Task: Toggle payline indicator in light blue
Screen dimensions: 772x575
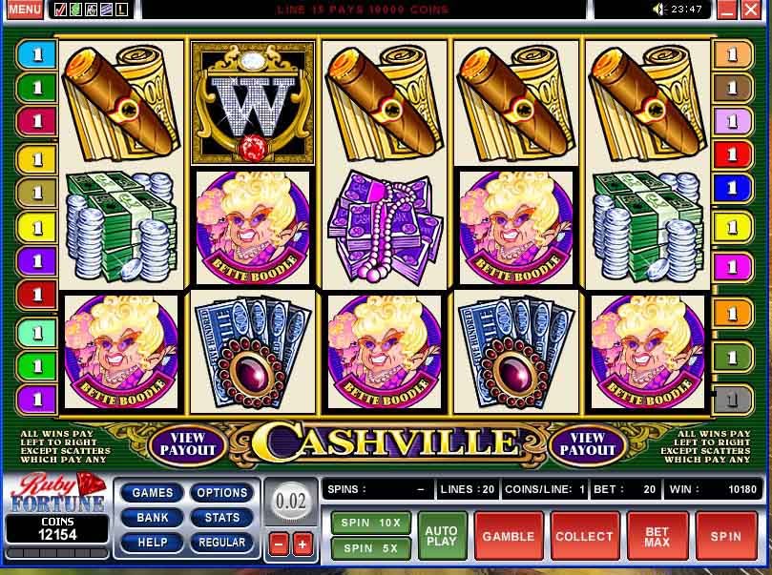Action: coord(37,54)
